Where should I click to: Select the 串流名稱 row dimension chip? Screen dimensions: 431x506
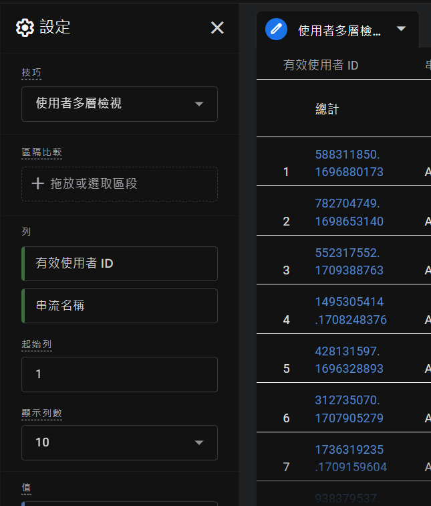(120, 306)
